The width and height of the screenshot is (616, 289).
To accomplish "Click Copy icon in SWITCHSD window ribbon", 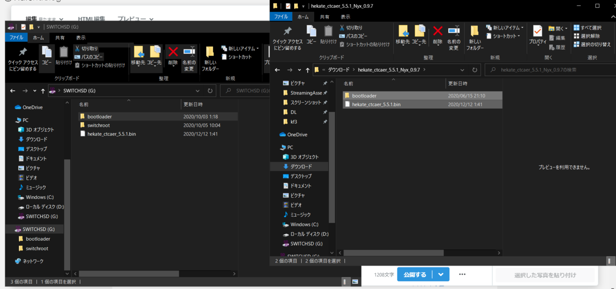I will pyautogui.click(x=47, y=55).
